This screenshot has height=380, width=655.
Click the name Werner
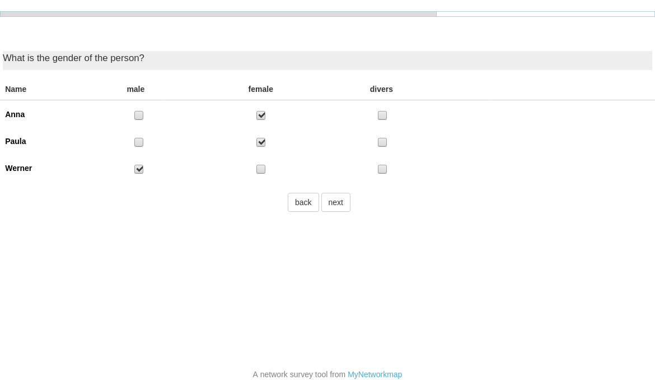click(x=18, y=168)
